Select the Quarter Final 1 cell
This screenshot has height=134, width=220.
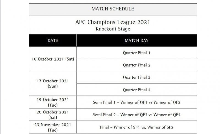point(137,53)
